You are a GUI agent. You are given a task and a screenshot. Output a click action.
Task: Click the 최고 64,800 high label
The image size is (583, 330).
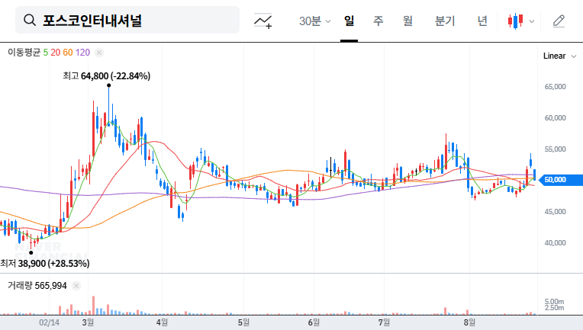(x=106, y=76)
